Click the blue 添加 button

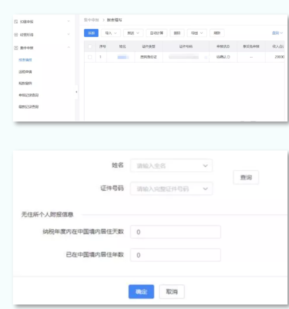[x=91, y=33]
